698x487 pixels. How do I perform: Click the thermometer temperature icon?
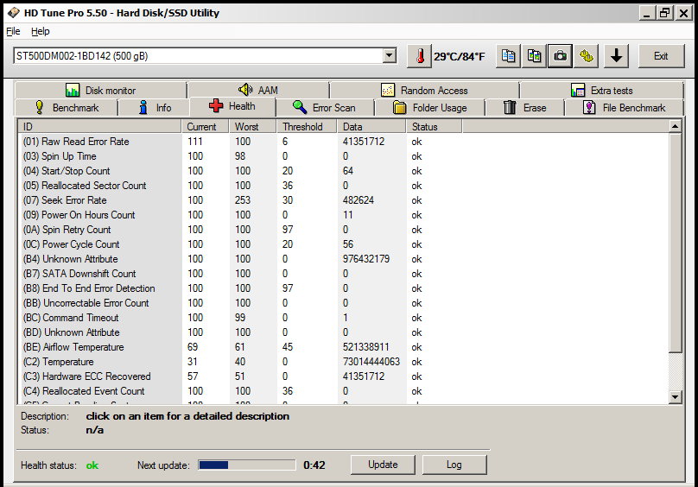coord(419,56)
